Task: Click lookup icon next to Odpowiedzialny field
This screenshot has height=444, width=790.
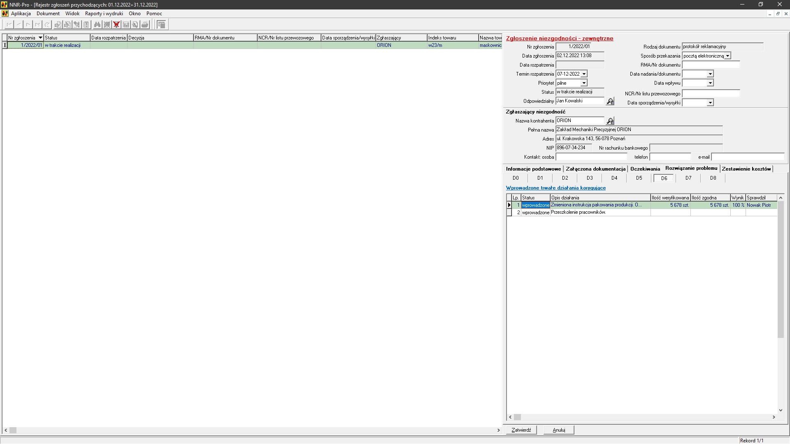Action: (610, 101)
